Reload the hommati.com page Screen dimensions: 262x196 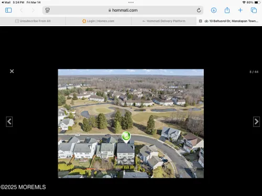199,10
